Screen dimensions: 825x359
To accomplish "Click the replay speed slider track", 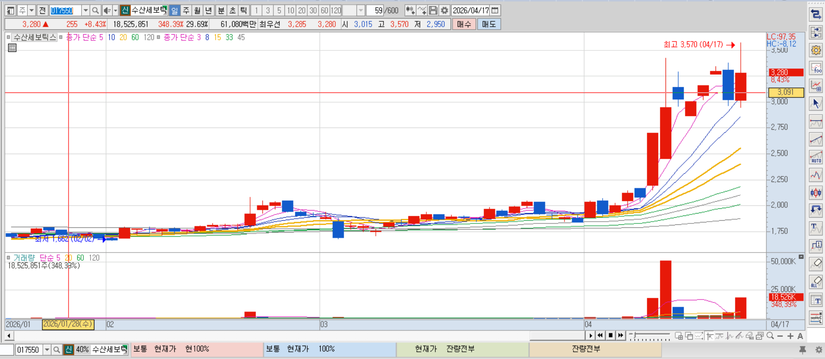I will tap(649, 336).
